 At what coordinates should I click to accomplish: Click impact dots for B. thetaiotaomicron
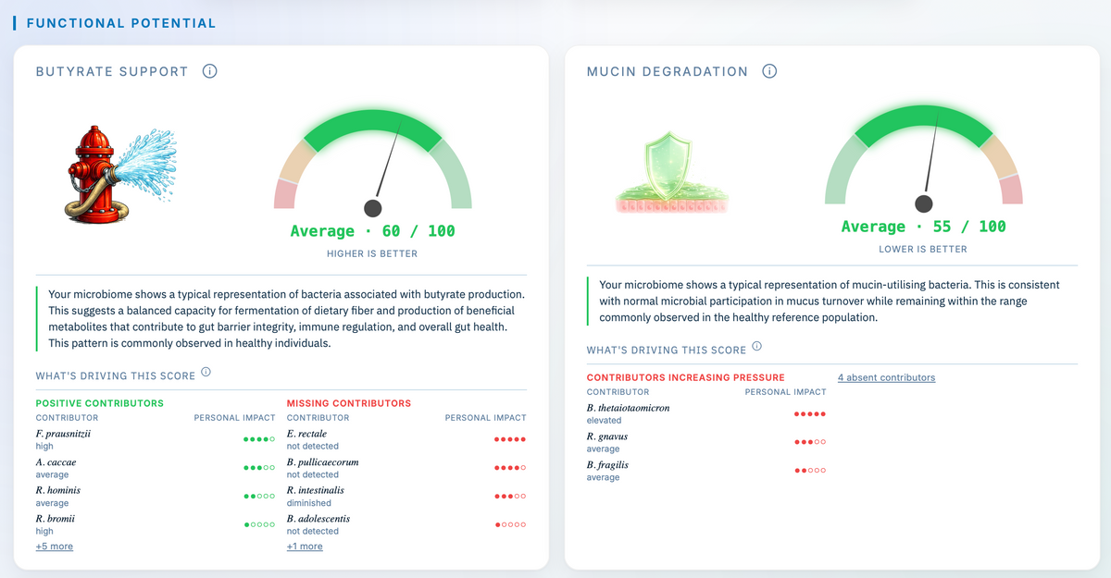point(810,413)
